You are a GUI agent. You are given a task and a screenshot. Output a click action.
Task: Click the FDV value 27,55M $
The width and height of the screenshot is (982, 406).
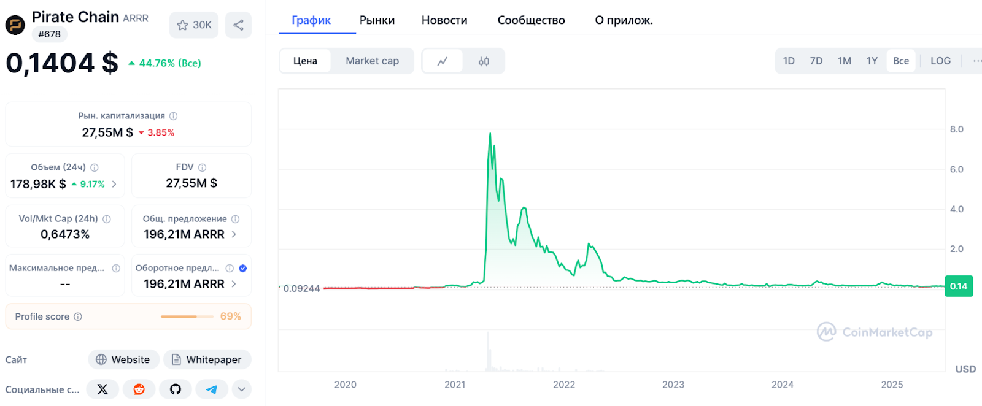(191, 183)
